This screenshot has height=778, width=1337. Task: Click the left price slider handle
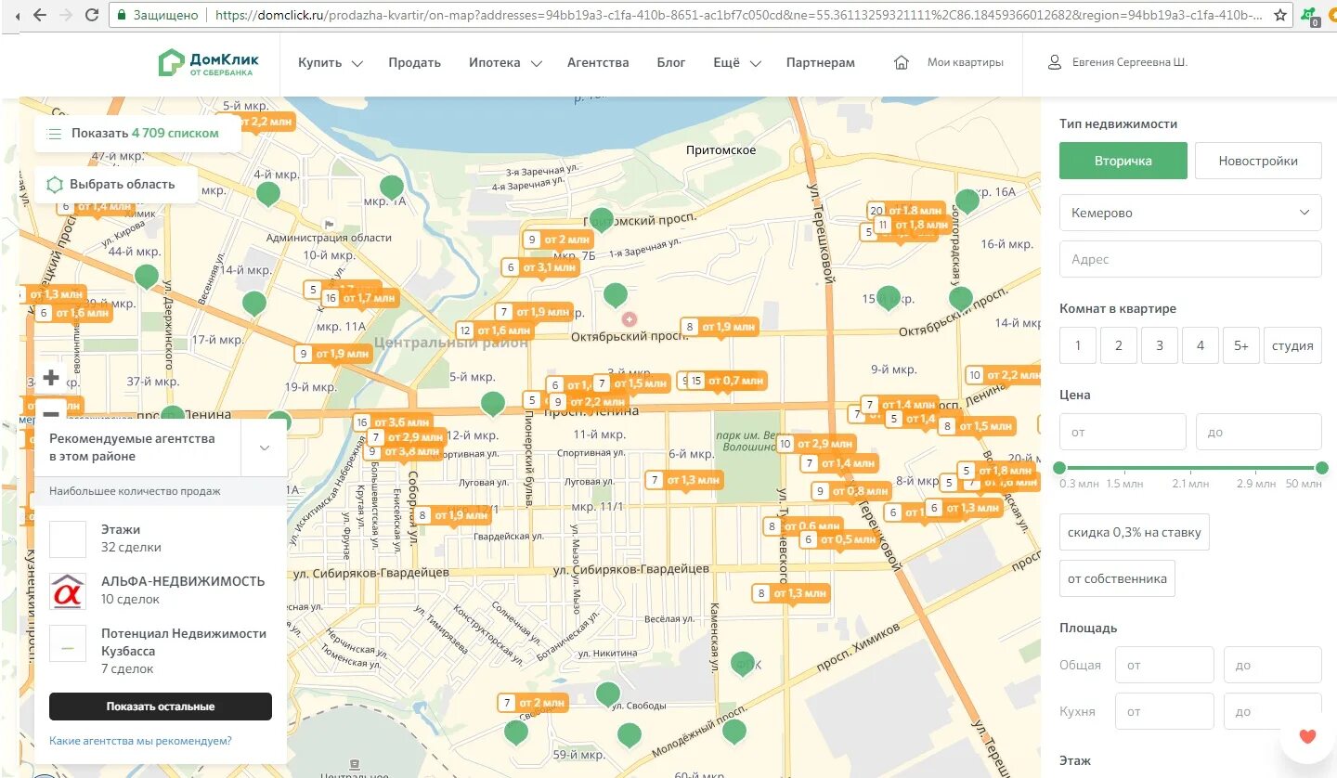pos(1059,468)
